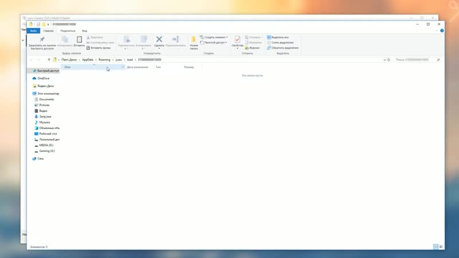The image size is (459, 258).
Task: Open MEDIA (D:) drive in the navigation pane
Action: 44,145
